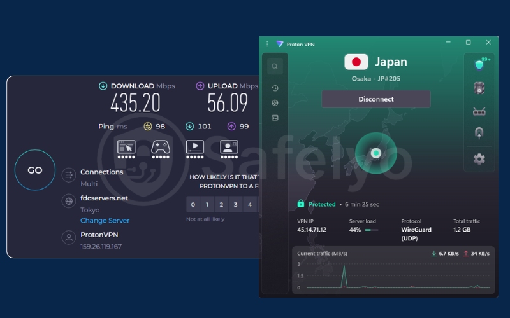Click the web browsing rating icon
The height and width of the screenshot is (318, 510).
126,149
